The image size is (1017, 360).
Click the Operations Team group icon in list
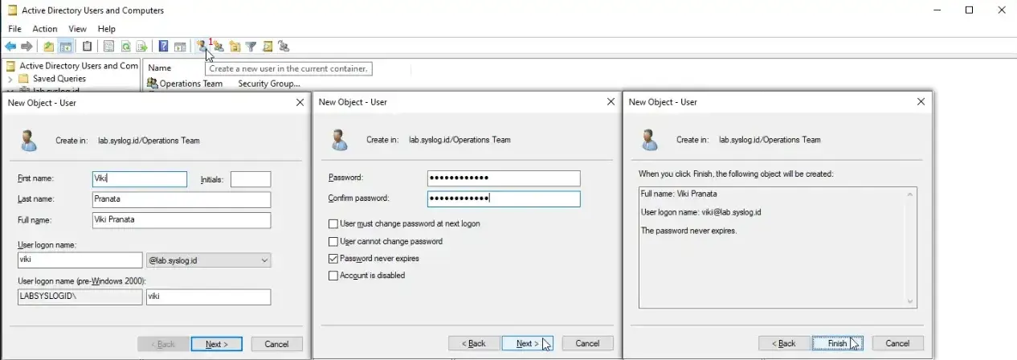pos(153,83)
